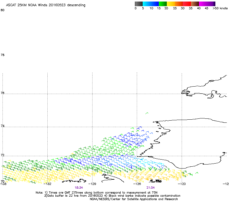Click the 78 latitude axis label
This screenshot has width=229, height=201.
point(2,55)
